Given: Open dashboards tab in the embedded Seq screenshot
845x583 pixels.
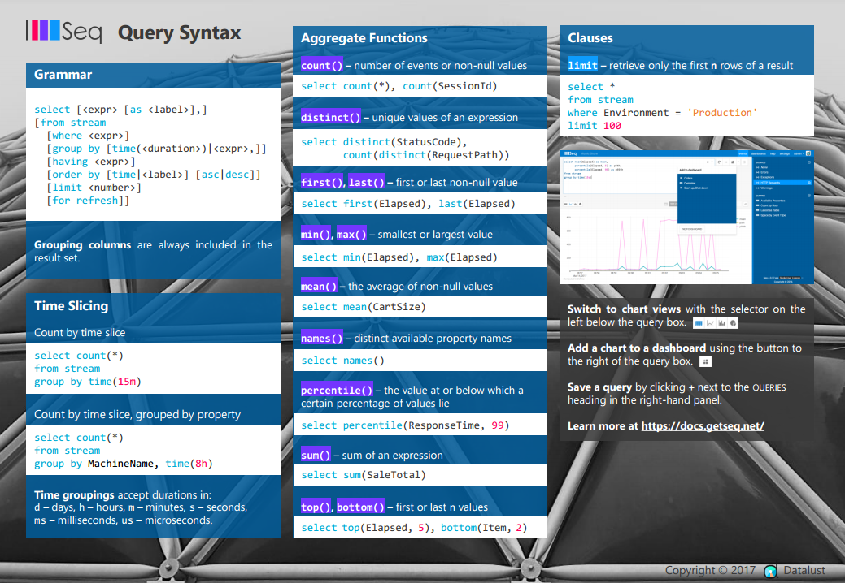Looking at the screenshot, I should pos(758,153).
